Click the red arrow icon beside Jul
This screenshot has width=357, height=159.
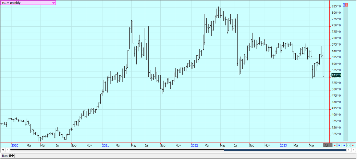point(335,145)
